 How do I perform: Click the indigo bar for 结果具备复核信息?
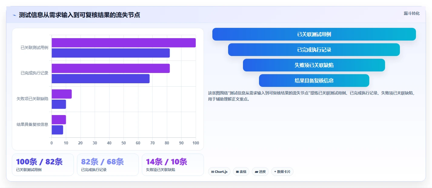click(57, 130)
